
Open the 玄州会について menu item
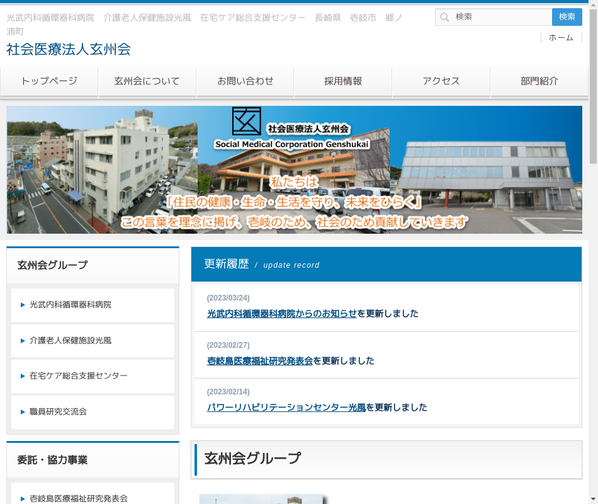point(147,81)
